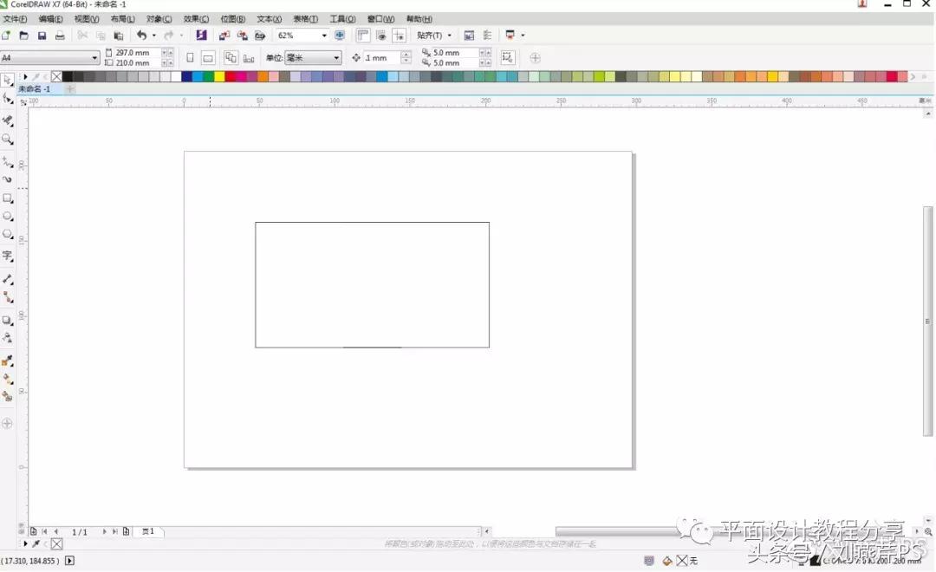Viewport: 936px width, 572px height.
Task: Choose the Text tool
Action: (8, 255)
